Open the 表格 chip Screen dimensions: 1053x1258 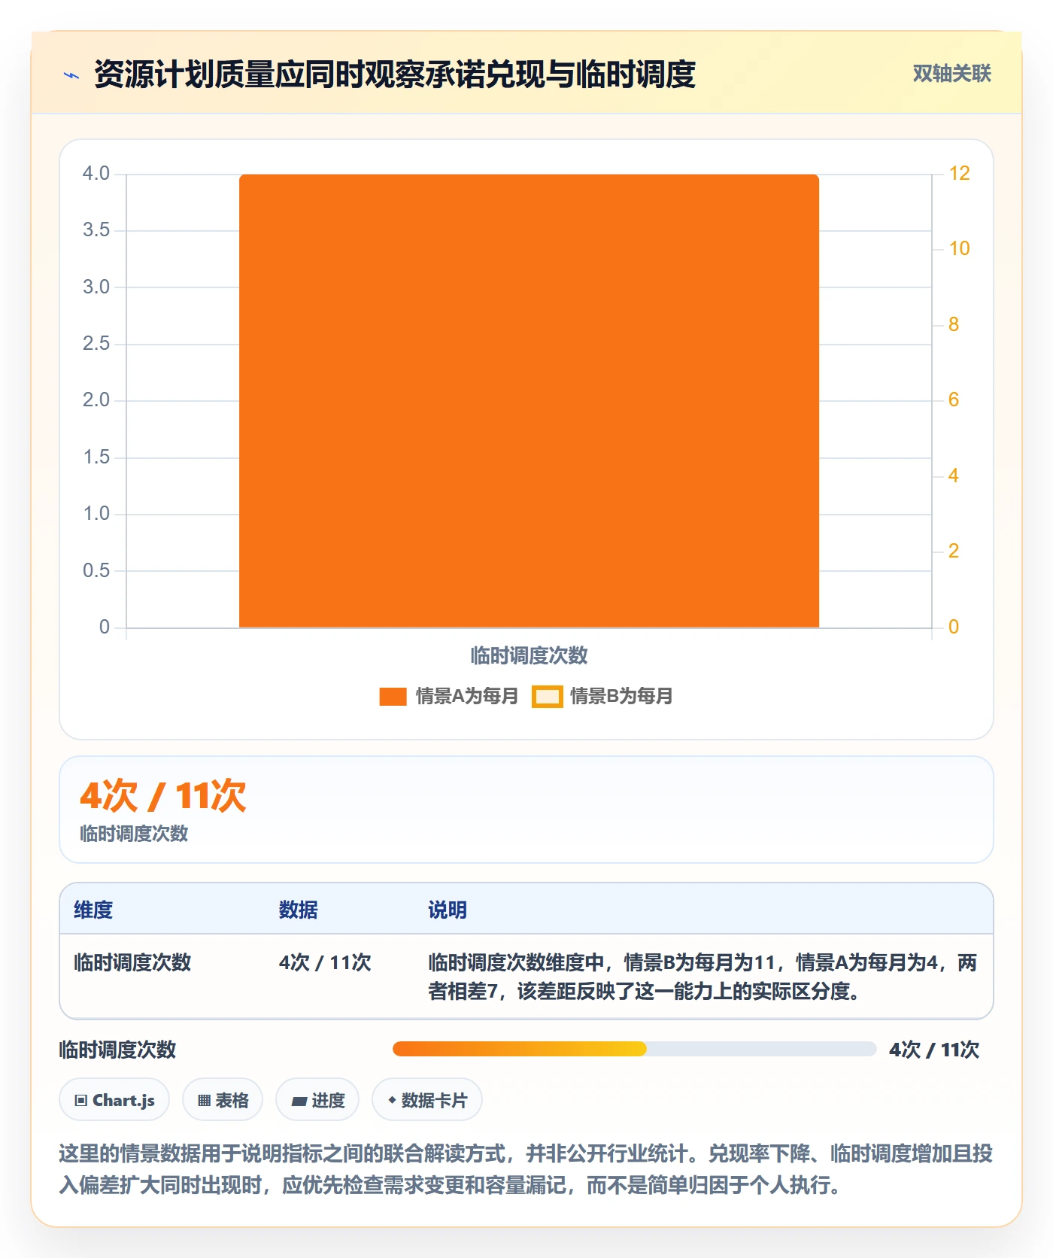coord(223,1100)
